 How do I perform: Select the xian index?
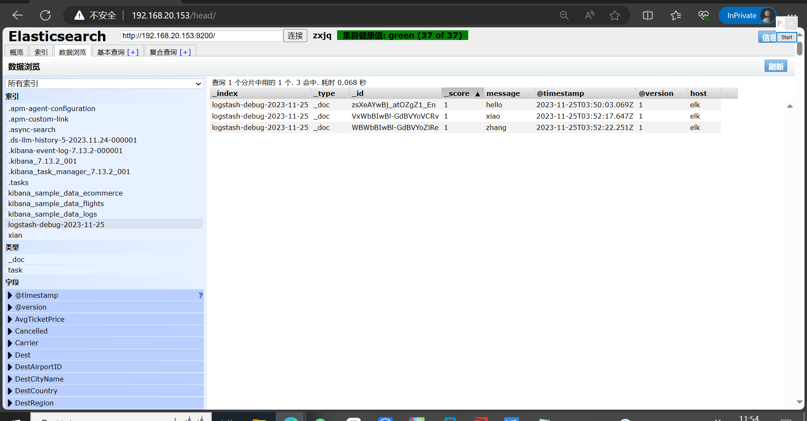pos(105,235)
